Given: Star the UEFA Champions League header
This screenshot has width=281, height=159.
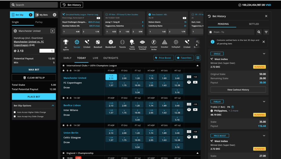Looking at the screenshot, I should [64, 66].
